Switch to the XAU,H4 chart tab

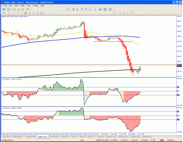tap(65, 137)
